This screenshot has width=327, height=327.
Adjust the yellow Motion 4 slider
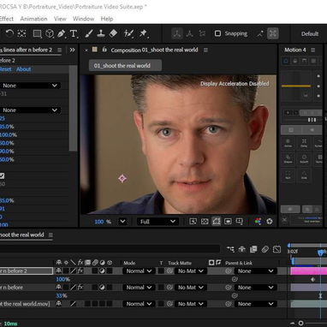(296, 86)
